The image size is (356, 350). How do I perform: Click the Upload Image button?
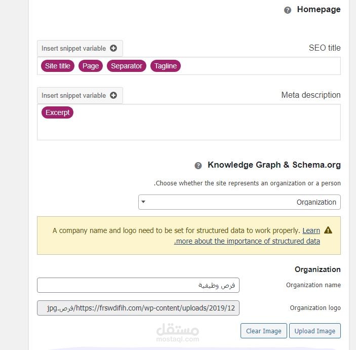click(x=314, y=331)
